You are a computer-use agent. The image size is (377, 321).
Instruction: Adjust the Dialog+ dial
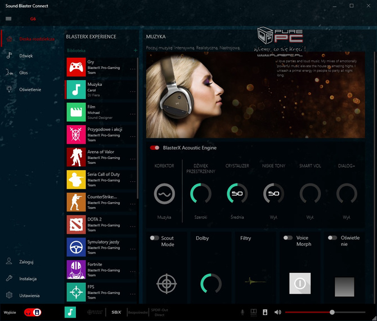(347, 194)
